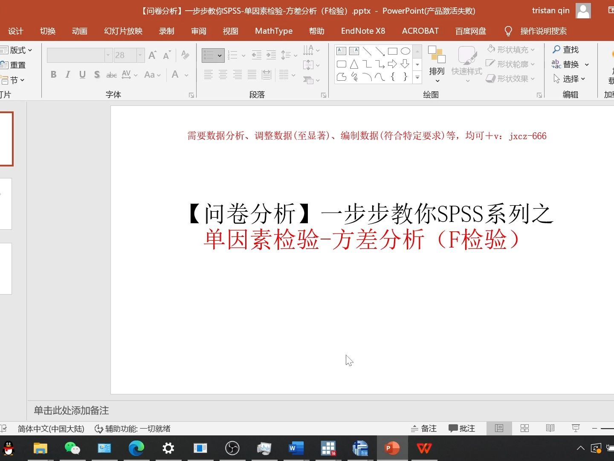Select the Right Brace shape
This screenshot has height=461, width=614.
tap(405, 77)
